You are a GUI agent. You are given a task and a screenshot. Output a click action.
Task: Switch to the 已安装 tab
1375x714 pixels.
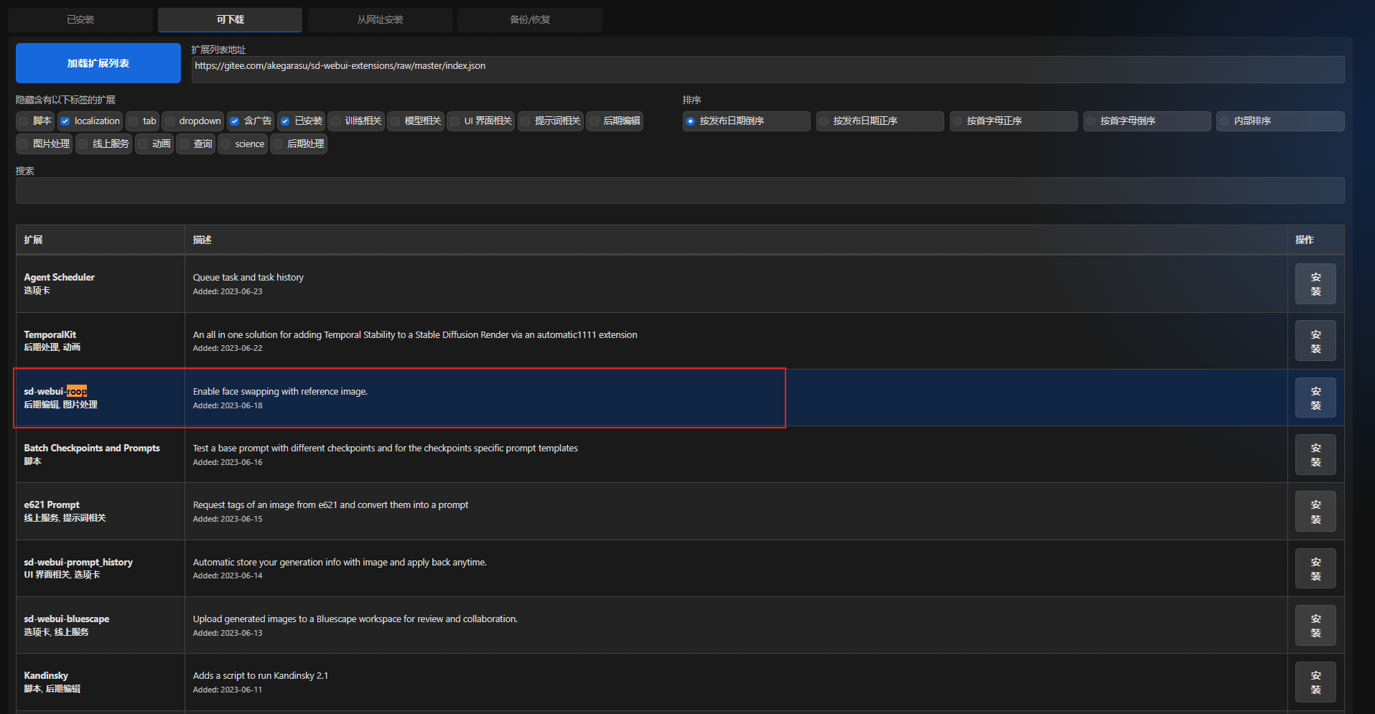[80, 19]
